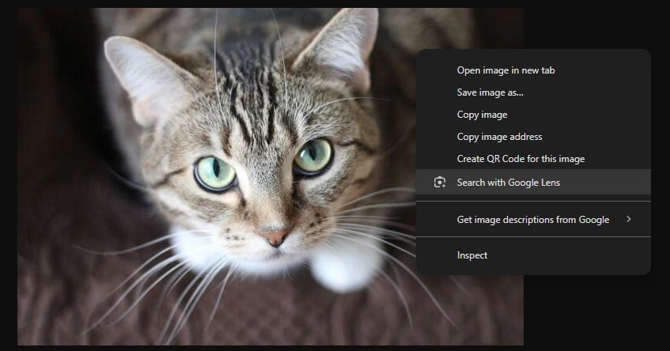Click Inspect in the context menu

pos(472,255)
